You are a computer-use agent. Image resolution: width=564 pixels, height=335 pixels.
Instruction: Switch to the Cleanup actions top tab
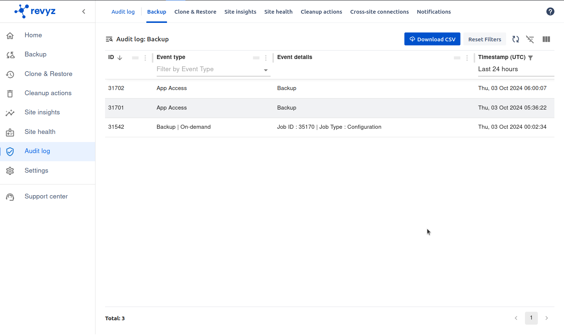tap(321, 12)
